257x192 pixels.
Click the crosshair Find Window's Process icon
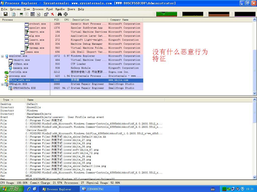click(x=66, y=14)
